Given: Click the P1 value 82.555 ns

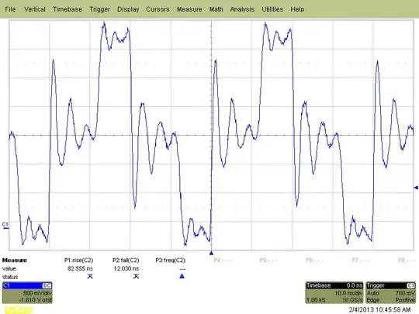Looking at the screenshot, I should pyautogui.click(x=80, y=268).
